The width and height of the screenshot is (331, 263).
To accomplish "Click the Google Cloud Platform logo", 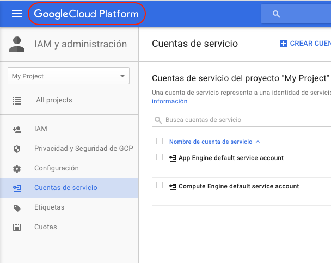I will (87, 14).
